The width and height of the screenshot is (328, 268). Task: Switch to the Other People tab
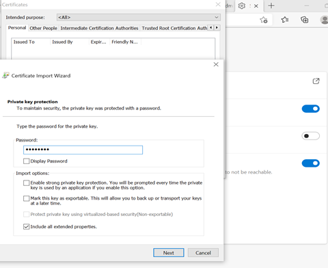pos(43,28)
